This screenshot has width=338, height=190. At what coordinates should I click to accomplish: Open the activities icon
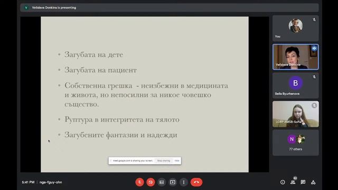click(x=313, y=182)
